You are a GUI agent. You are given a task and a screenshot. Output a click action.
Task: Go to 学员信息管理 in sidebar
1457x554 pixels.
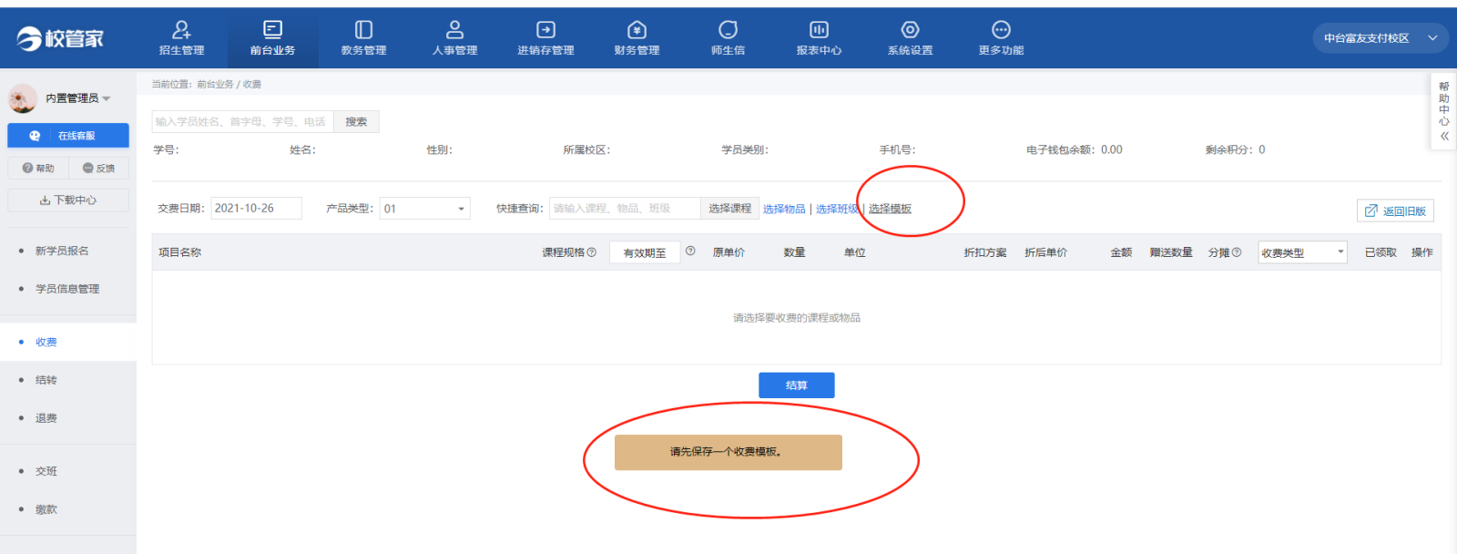[x=67, y=289]
